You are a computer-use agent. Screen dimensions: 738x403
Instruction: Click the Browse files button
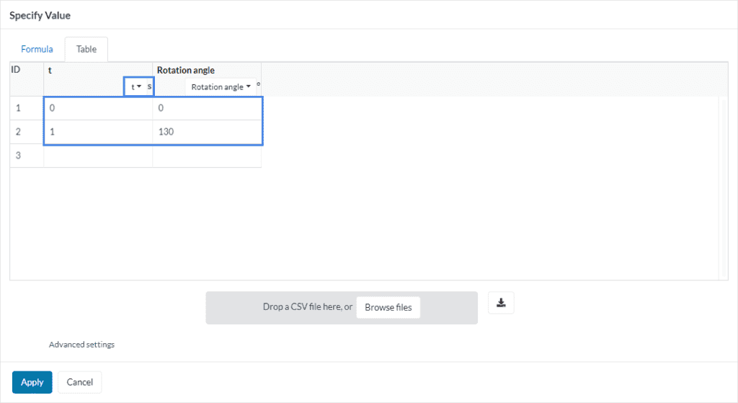pyautogui.click(x=388, y=307)
